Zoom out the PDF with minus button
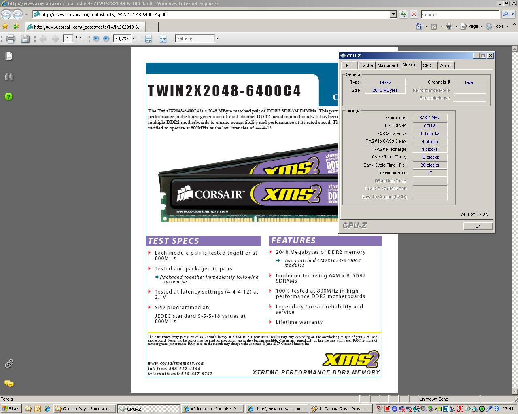Image resolution: width=518 pixels, height=414 pixels. [96, 39]
